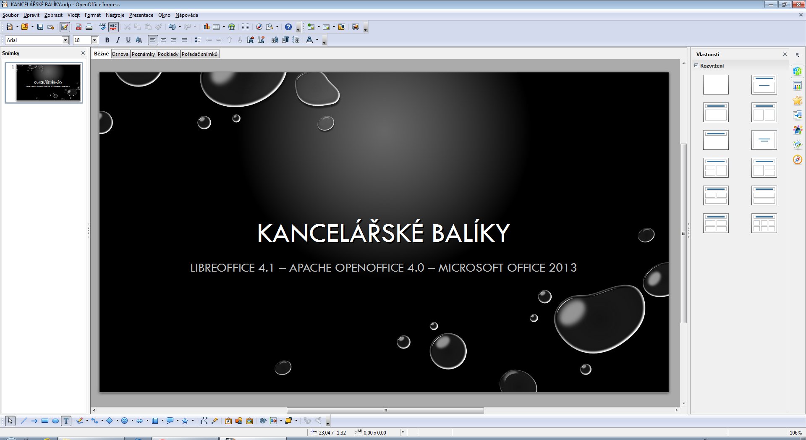Image resolution: width=806 pixels, height=440 pixels.
Task: Open the Undo history dropdown arrow
Action: 180,27
